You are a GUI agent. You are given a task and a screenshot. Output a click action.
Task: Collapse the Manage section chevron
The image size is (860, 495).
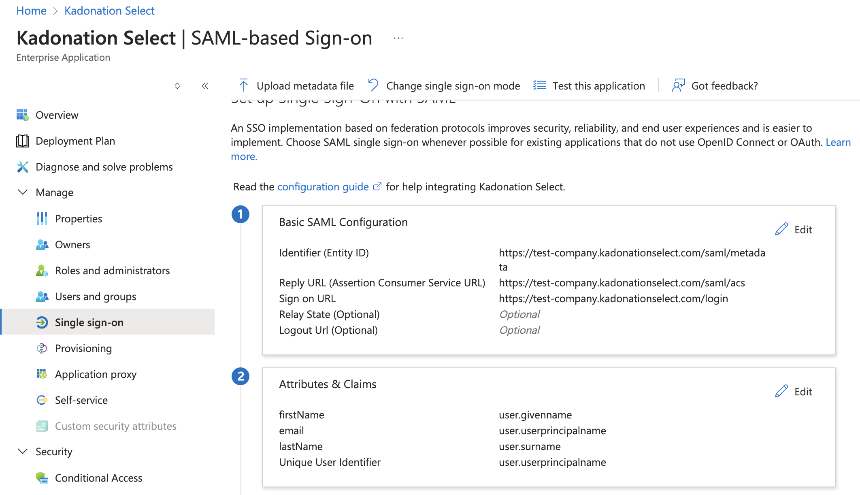(23, 192)
